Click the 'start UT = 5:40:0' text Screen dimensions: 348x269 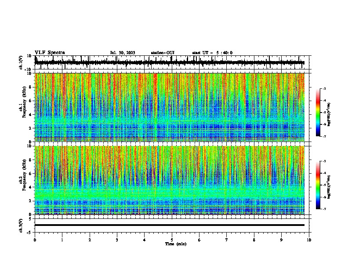point(212,53)
